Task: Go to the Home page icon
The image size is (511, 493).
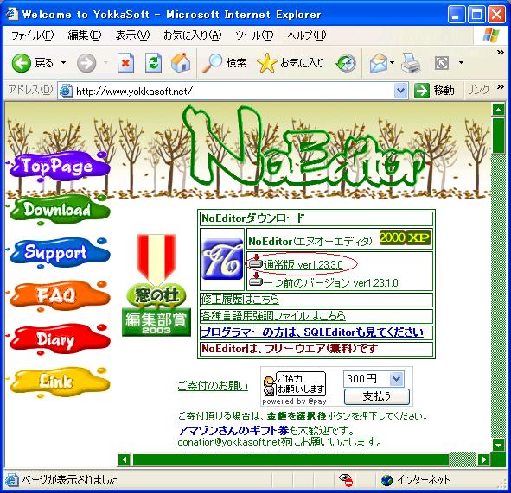Action: [x=181, y=62]
